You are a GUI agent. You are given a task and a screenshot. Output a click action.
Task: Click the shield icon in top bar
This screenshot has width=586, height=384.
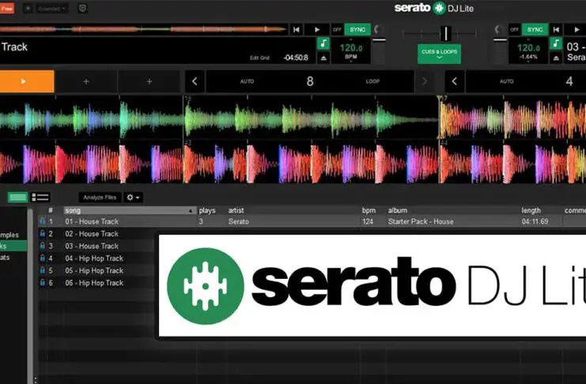[82, 8]
